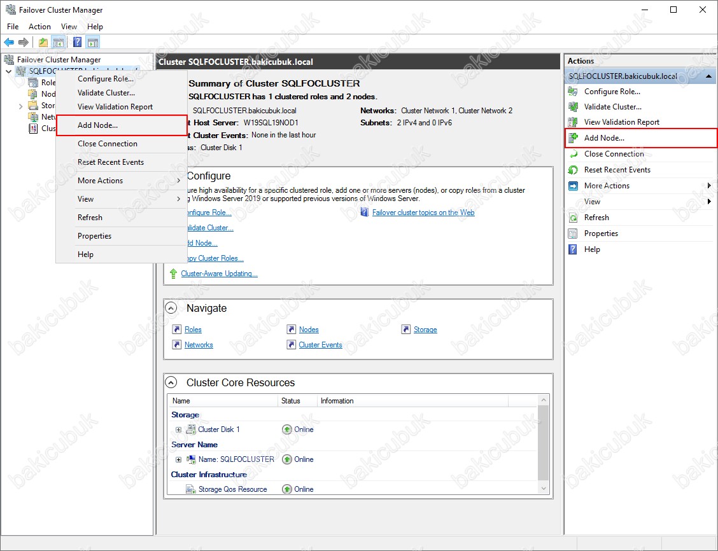Viewport: 718px width, 551px height.
Task: Click the shortcut icon beside Networks in Navigate
Action: (x=177, y=345)
